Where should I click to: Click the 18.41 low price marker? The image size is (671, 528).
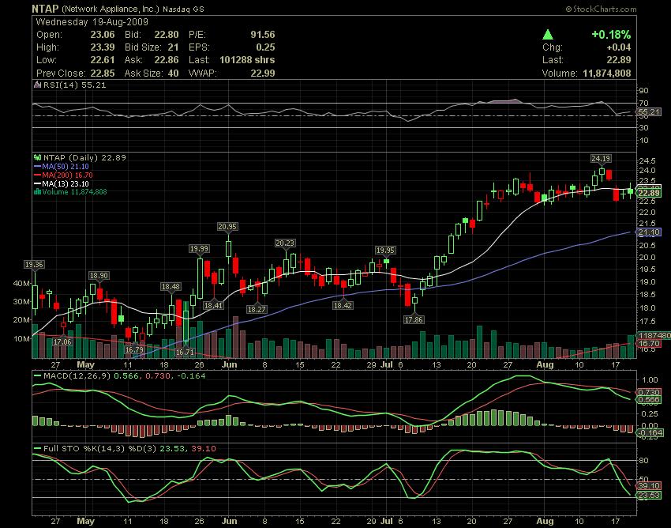(x=213, y=306)
